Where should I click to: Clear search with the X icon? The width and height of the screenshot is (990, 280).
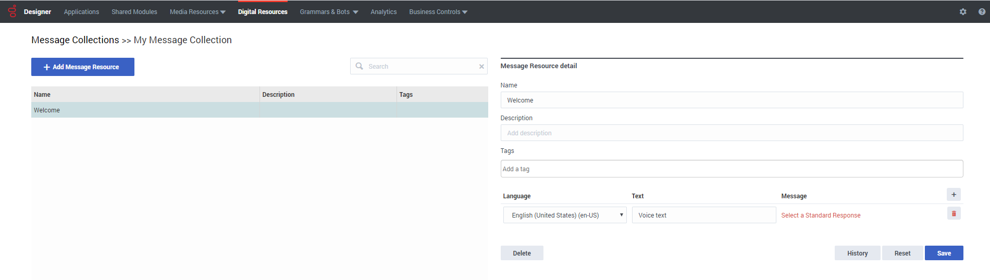pyautogui.click(x=481, y=67)
